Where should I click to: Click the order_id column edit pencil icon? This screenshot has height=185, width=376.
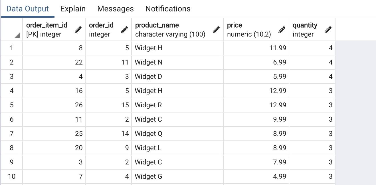(x=124, y=30)
